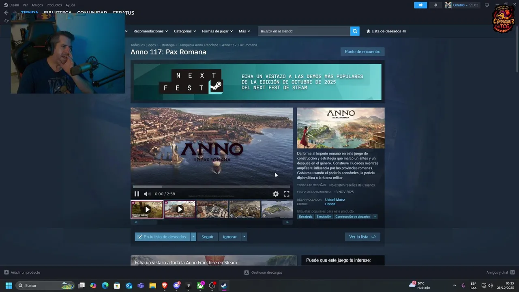Image resolution: width=519 pixels, height=292 pixels.
Task: Show hidden tray icons chevron
Action: 455,286
